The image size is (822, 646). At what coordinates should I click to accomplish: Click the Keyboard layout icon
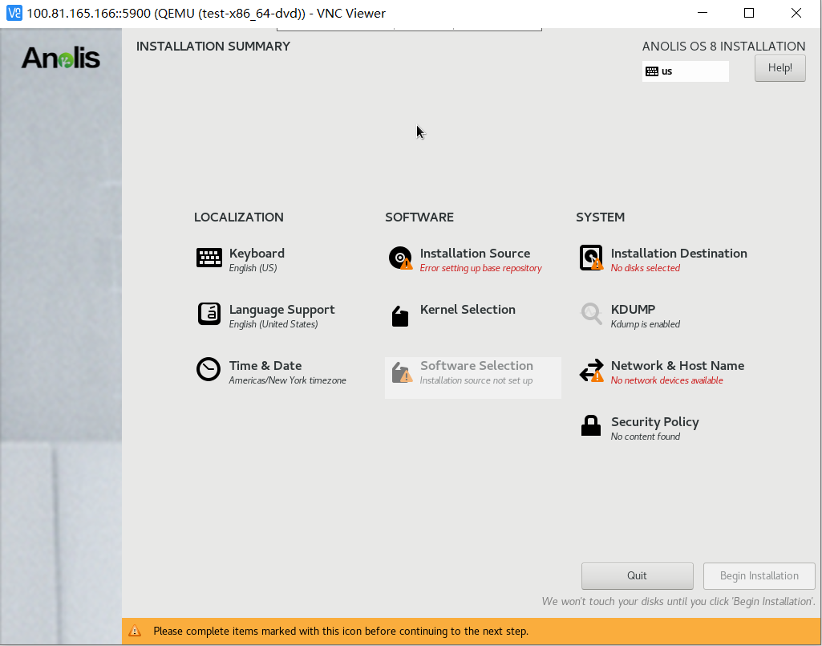(x=209, y=258)
